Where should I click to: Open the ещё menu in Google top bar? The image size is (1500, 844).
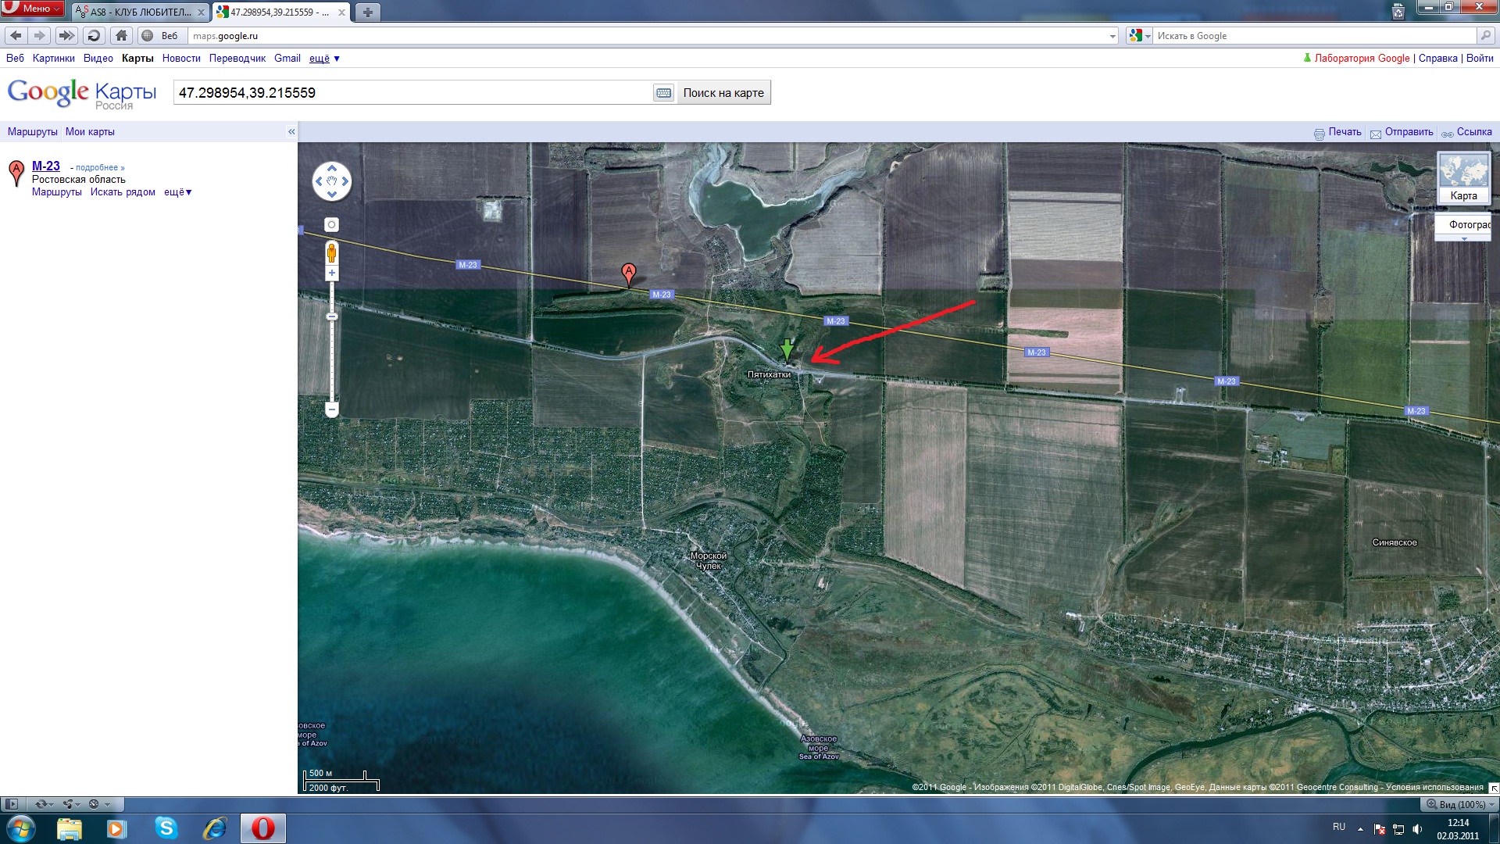coord(324,59)
